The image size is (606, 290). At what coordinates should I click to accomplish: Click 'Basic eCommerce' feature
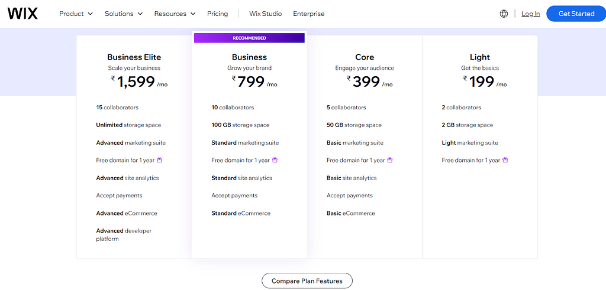[x=351, y=213]
